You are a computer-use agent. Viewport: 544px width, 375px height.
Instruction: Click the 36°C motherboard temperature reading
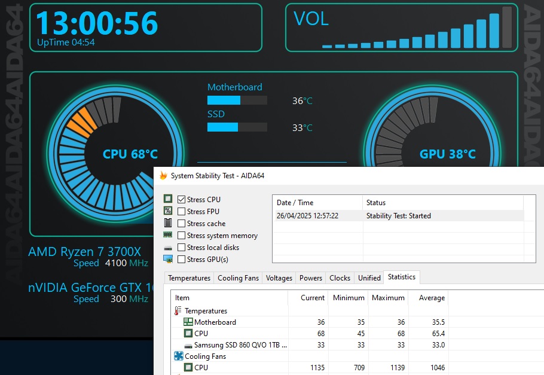point(302,100)
